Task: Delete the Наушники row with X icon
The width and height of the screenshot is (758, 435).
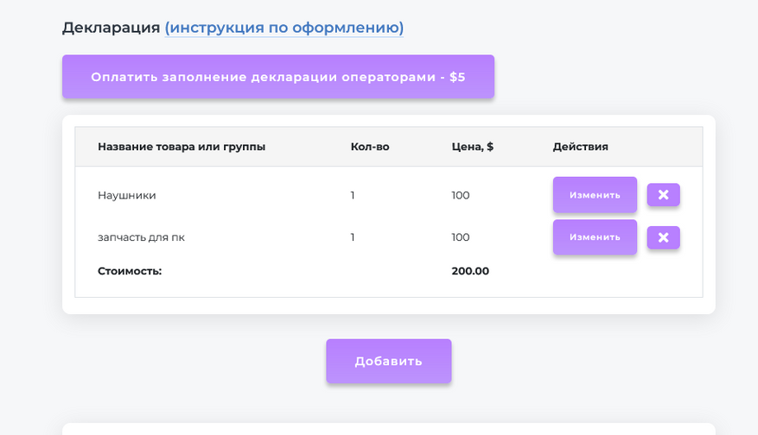Action: (663, 195)
